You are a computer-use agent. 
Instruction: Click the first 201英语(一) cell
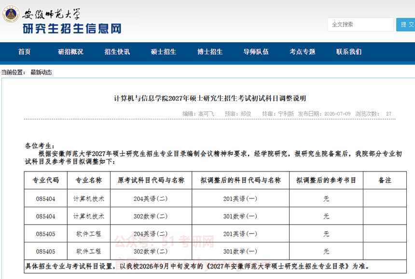pyautogui.click(x=240, y=199)
